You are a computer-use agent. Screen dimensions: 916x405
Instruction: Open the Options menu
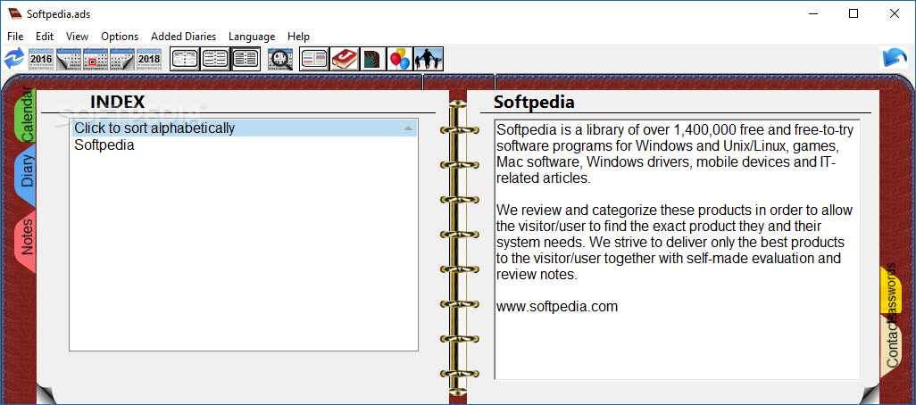[120, 37]
